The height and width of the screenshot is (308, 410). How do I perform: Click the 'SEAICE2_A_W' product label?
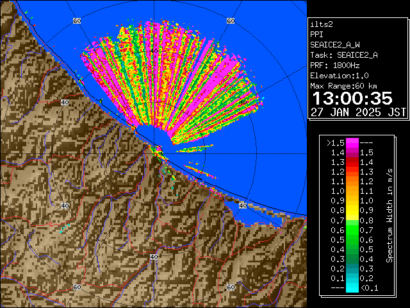click(x=335, y=45)
